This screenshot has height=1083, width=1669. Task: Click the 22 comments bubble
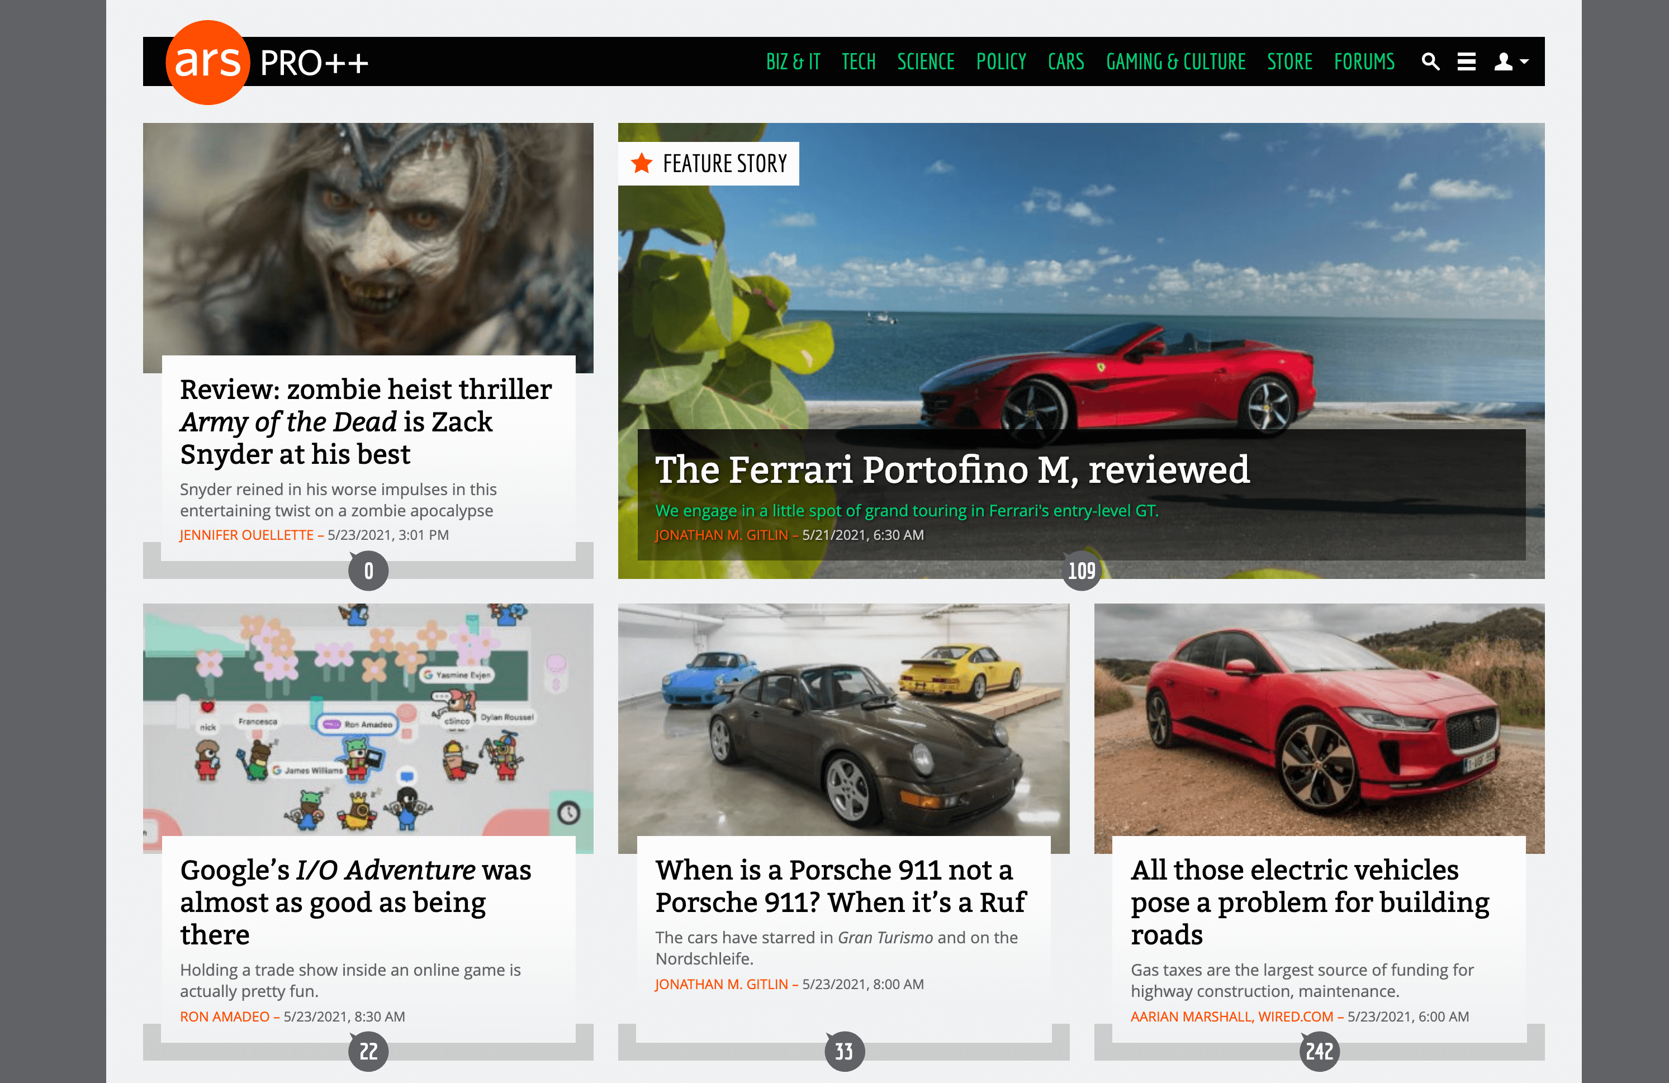pos(368,1051)
